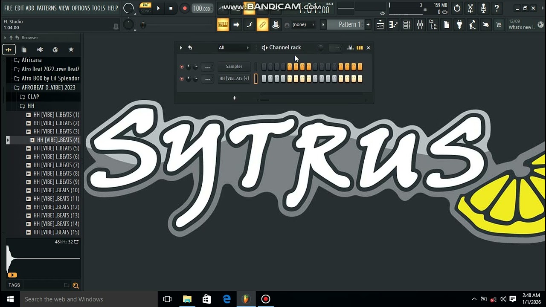Open browser search magnifier icon
This screenshot has height=307, width=546.
(x=76, y=285)
